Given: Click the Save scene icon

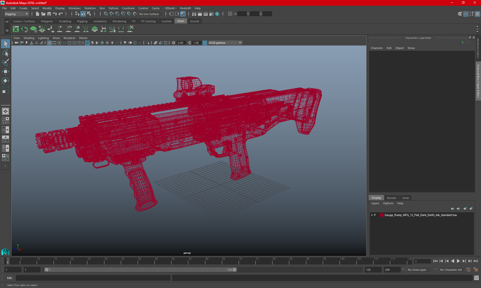Looking at the screenshot, I should [49, 14].
